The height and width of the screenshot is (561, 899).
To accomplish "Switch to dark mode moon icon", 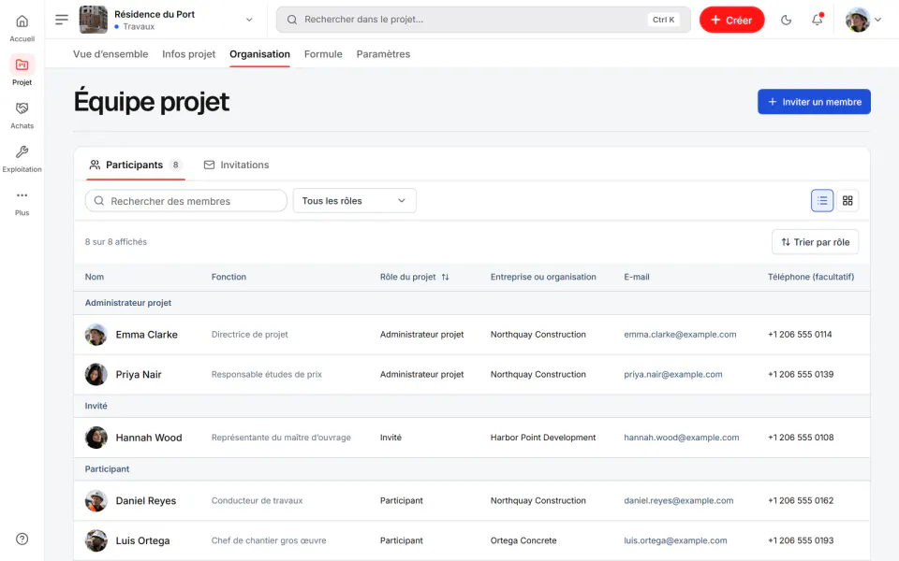I will (x=786, y=20).
